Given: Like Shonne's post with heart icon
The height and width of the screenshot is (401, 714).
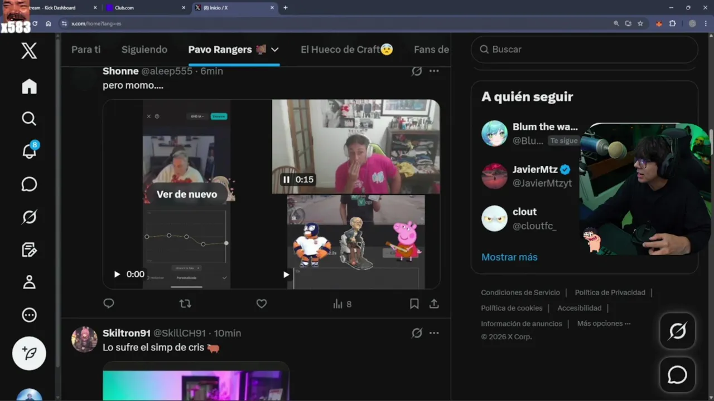Looking at the screenshot, I should (262, 304).
